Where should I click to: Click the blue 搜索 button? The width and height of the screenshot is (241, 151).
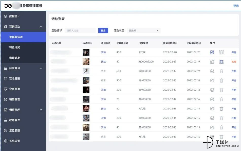pyautogui.click(x=103, y=30)
